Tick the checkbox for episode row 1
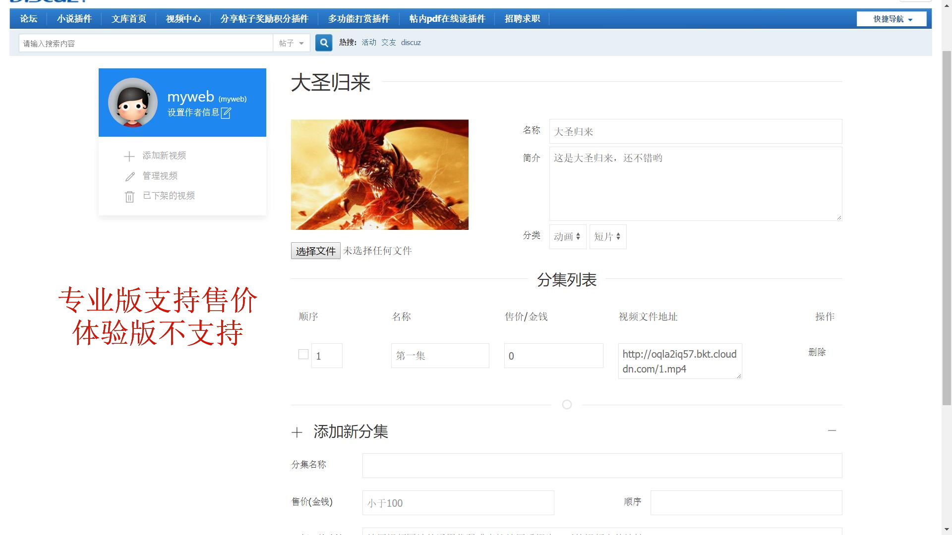952x535 pixels. pos(303,354)
